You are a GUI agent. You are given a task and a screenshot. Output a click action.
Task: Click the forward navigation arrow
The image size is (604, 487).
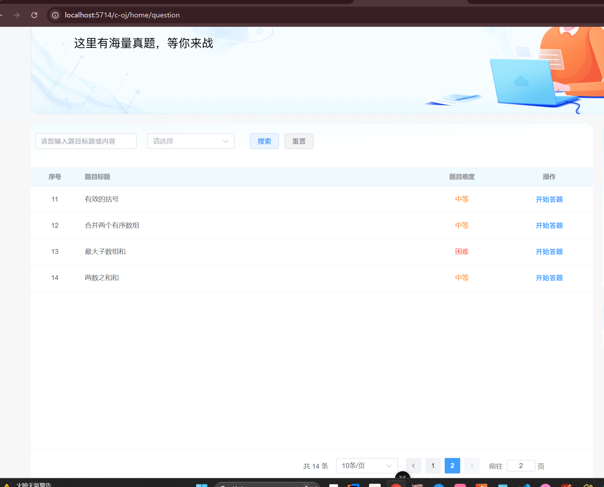point(17,15)
